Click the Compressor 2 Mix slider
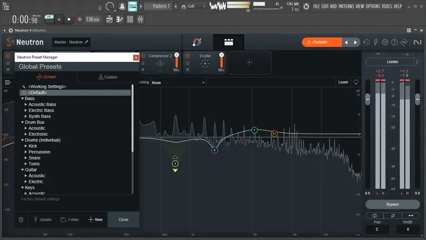The image size is (426, 240). coord(177,60)
